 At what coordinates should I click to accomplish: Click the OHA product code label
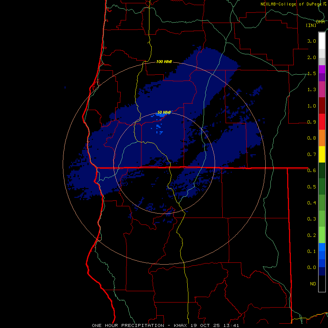(320, 22)
